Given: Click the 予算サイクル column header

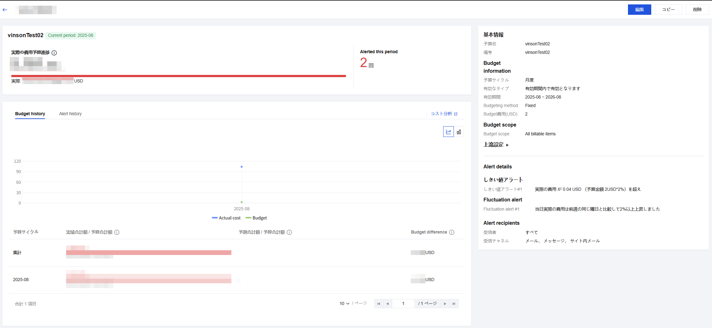Looking at the screenshot, I should pyautogui.click(x=26, y=232).
